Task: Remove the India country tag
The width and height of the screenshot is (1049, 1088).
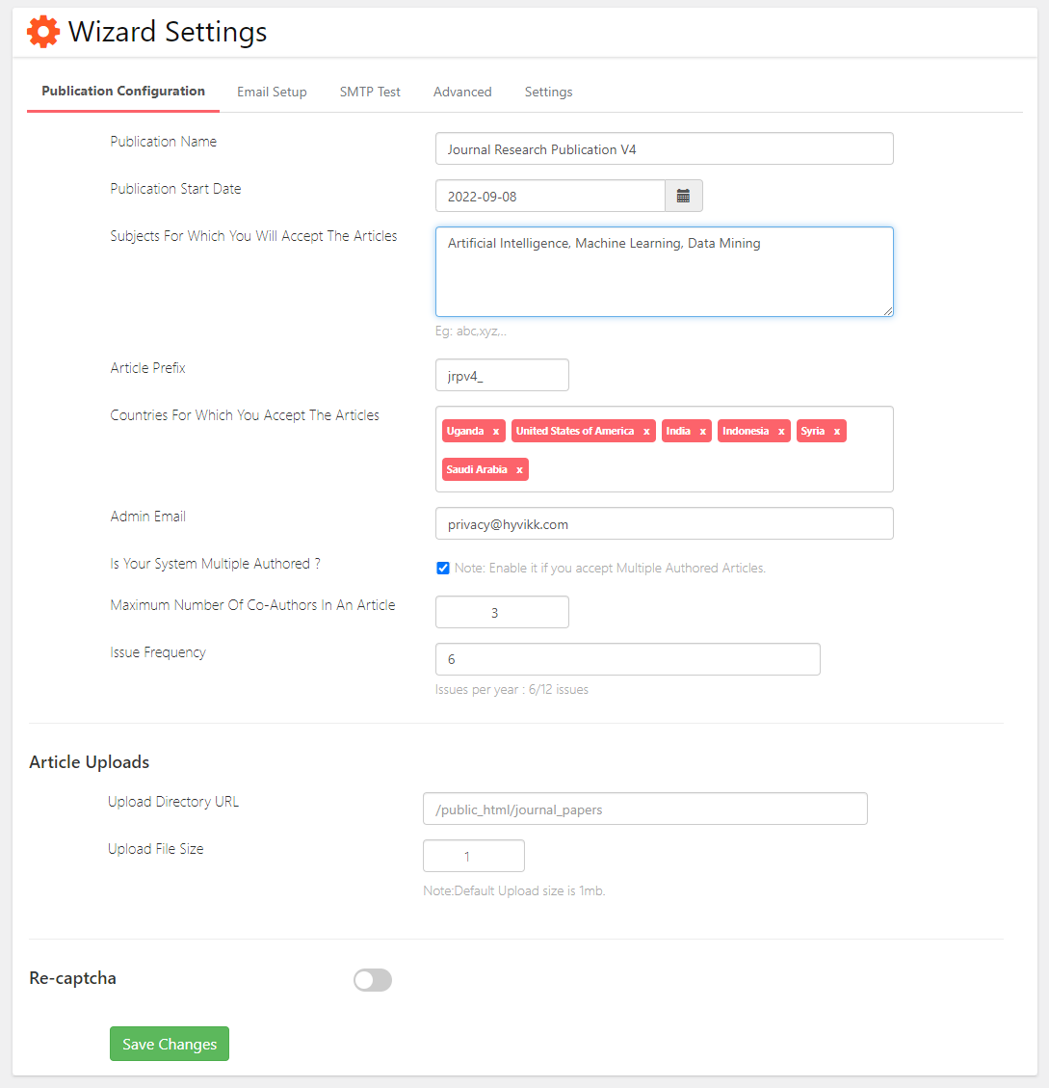Action: pyautogui.click(x=703, y=432)
